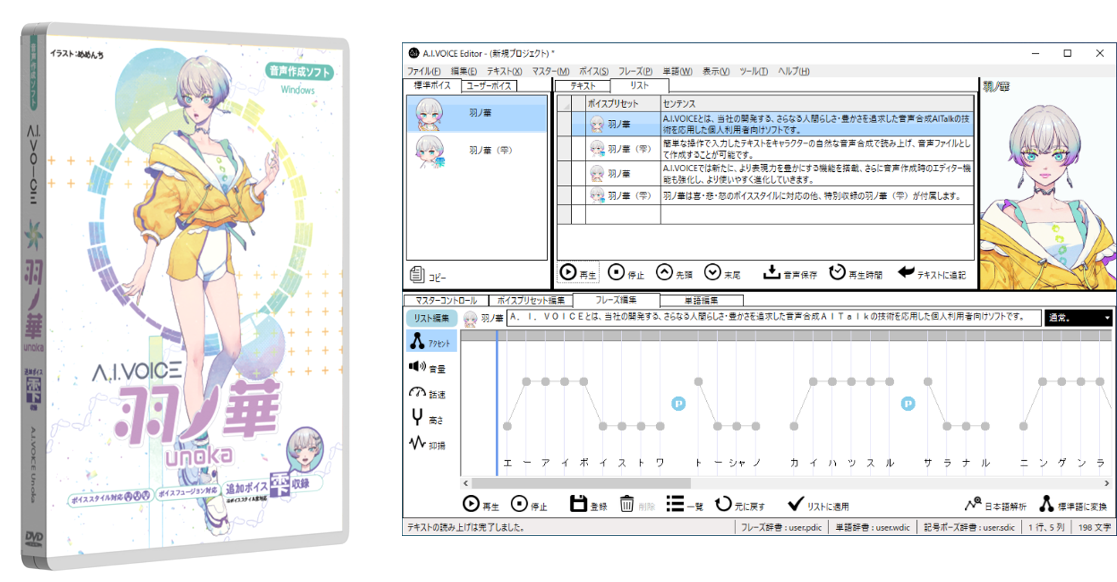
Task: Click the second pause P marker after ル
Action: [907, 404]
